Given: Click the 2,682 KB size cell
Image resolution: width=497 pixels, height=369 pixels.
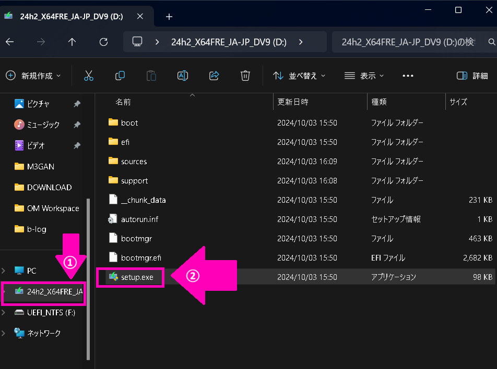Looking at the screenshot, I should pos(477,258).
